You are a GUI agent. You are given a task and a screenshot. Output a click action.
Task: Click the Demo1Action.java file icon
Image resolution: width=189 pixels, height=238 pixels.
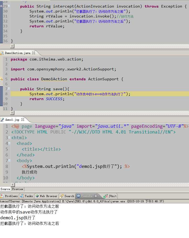tap(2, 53)
